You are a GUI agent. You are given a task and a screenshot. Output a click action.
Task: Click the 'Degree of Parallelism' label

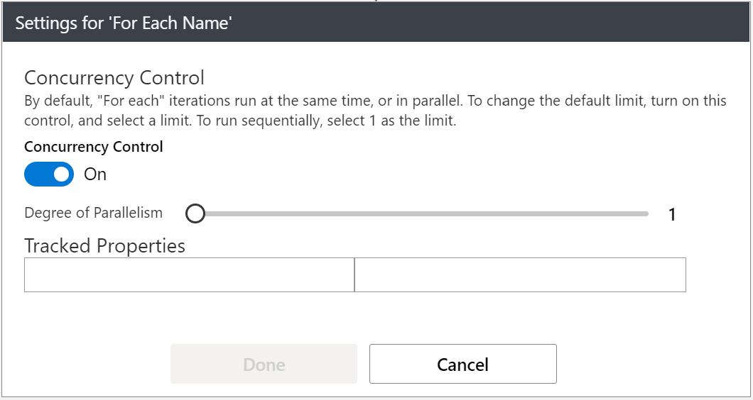pyautogui.click(x=94, y=213)
